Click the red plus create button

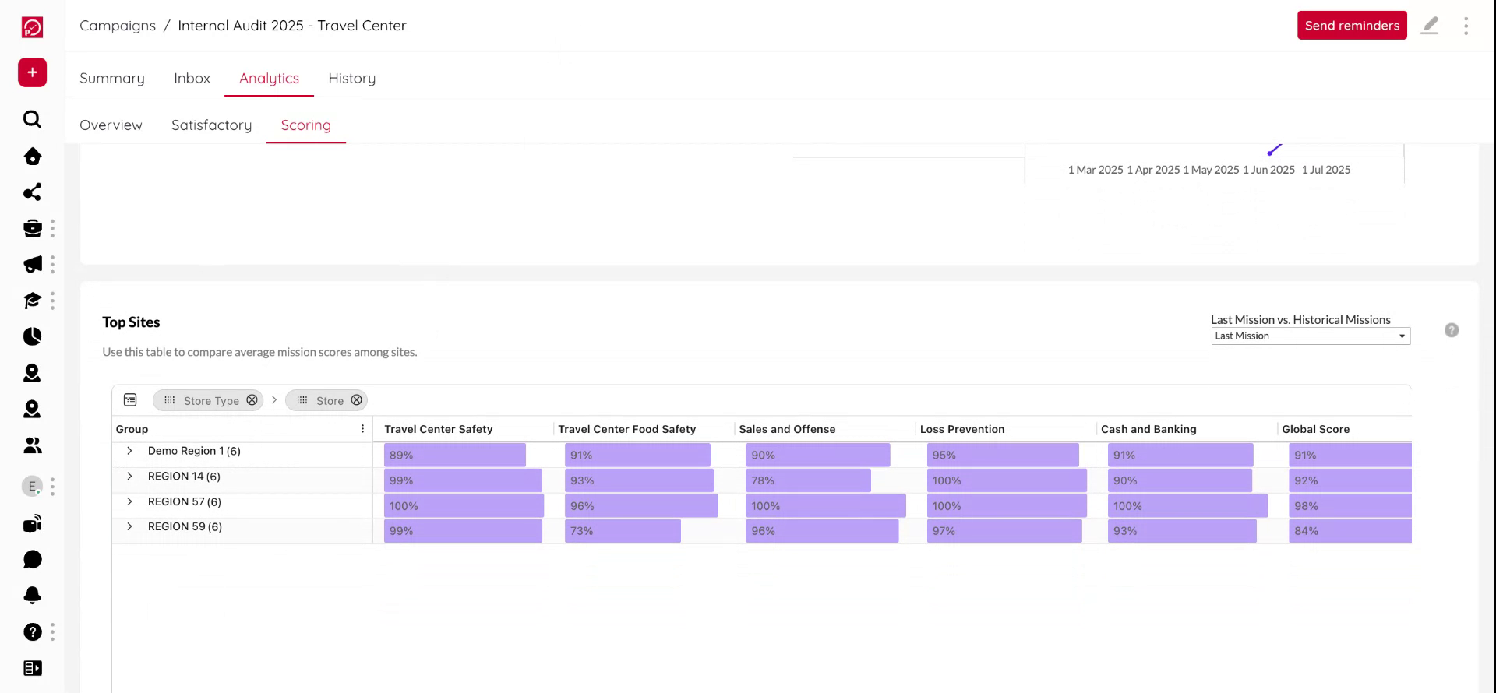pyautogui.click(x=32, y=72)
